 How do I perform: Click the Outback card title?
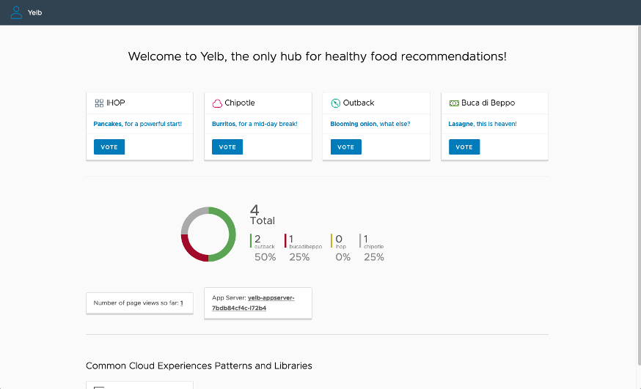click(x=359, y=103)
